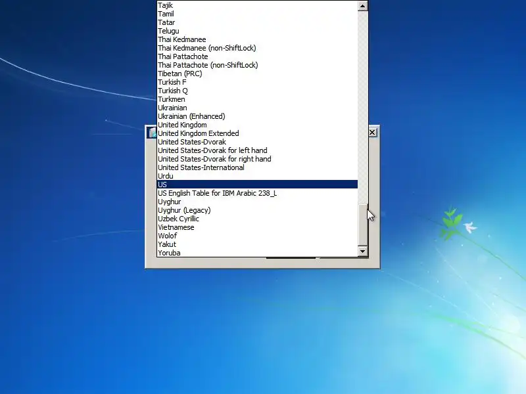526x394 pixels.
Task: Choose United States-Dvorak for right hand
Action: 257,159
